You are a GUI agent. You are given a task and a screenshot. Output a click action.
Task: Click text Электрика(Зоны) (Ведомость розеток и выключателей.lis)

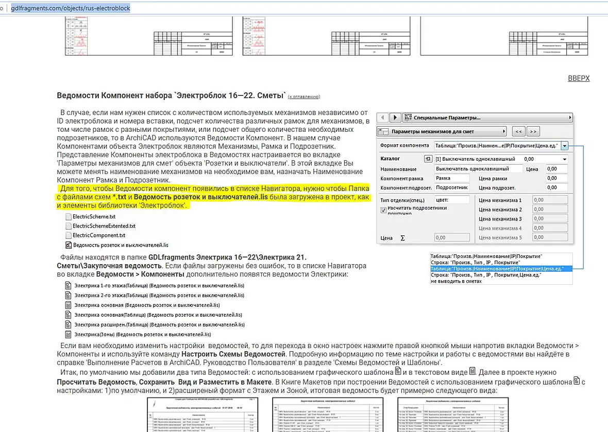[143, 334]
